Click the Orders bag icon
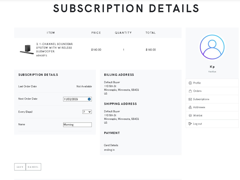The width and height of the screenshot is (240, 180). coord(190,91)
